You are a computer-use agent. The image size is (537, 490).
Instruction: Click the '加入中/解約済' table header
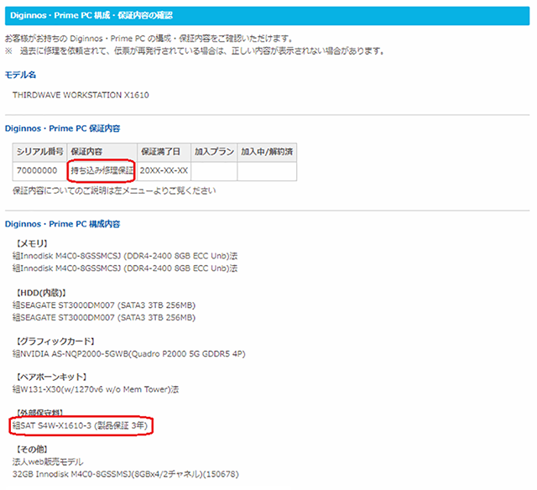[x=267, y=152]
